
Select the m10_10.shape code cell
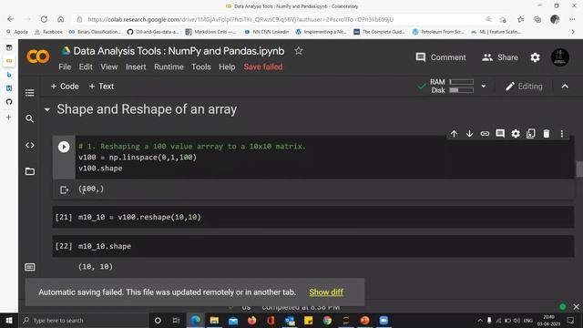click(313, 246)
